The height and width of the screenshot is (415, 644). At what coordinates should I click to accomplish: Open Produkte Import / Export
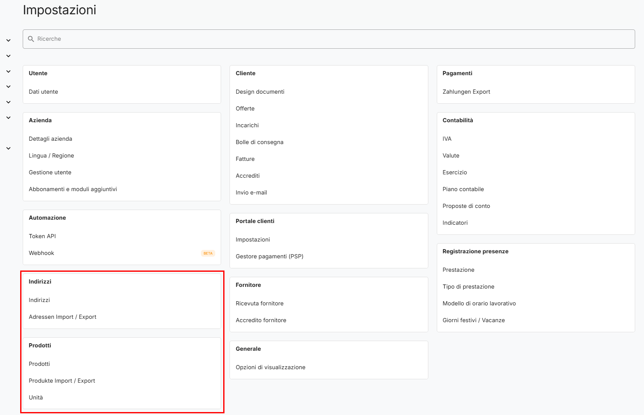coord(62,381)
